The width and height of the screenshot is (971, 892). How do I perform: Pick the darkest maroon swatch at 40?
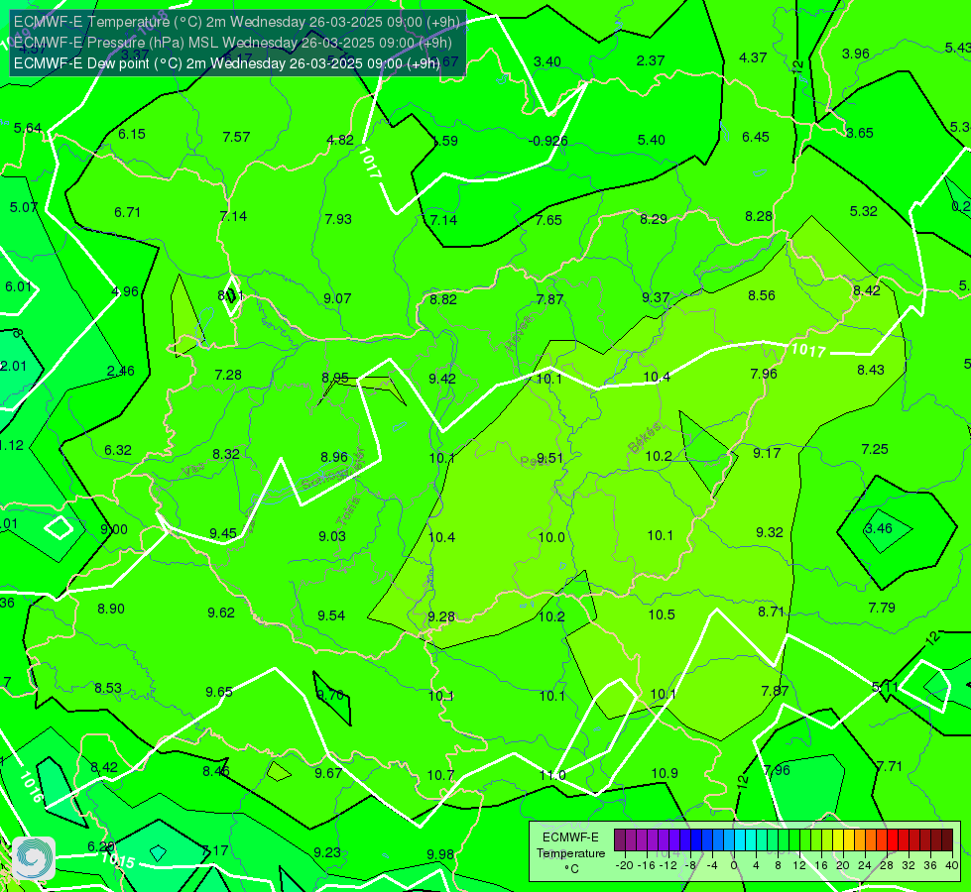[x=947, y=840]
